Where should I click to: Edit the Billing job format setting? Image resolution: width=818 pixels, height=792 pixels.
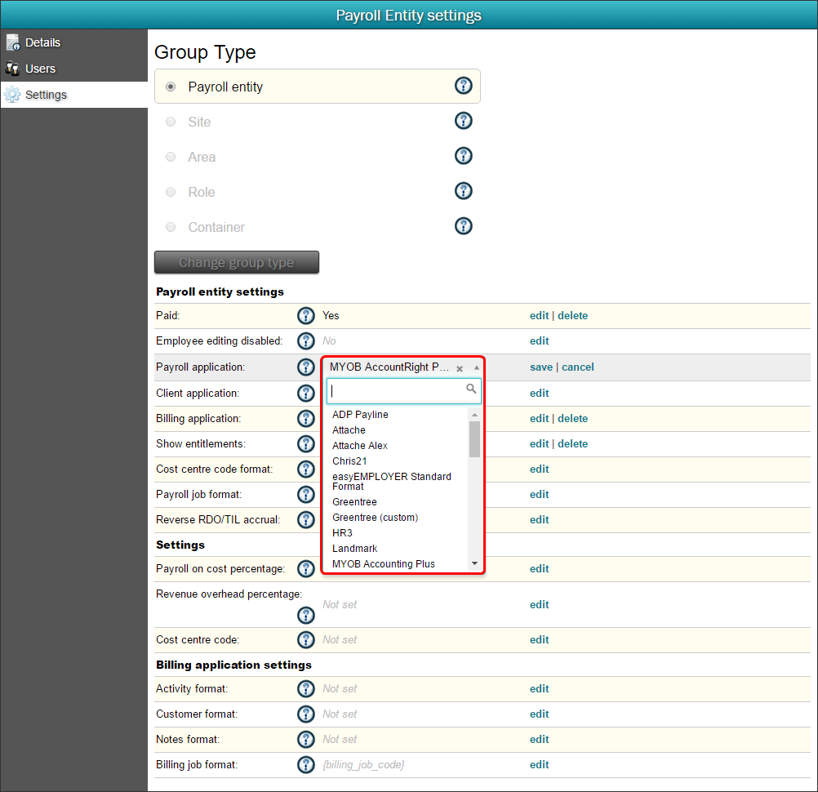coord(539,764)
